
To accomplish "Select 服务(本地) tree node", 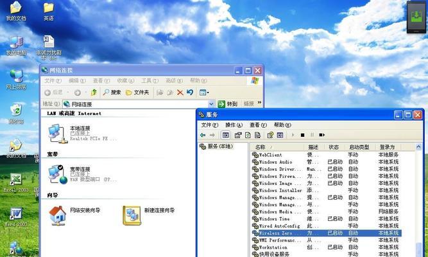I will [216, 146].
